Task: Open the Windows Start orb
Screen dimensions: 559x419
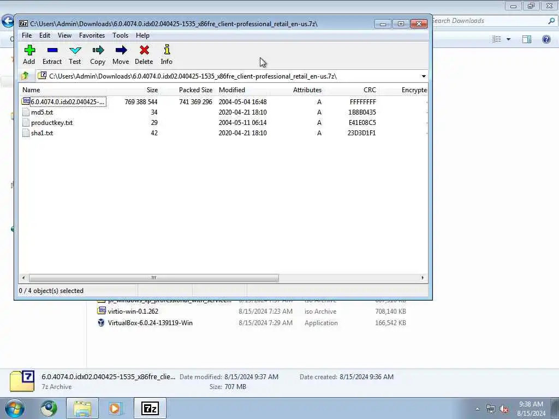Action: 15,408
